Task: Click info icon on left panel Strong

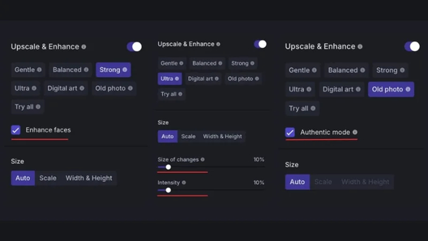Action: (x=125, y=70)
